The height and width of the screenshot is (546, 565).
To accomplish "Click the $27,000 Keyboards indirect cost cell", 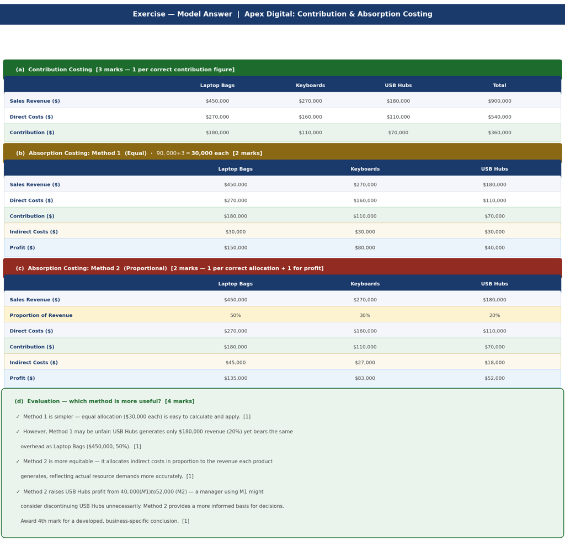I will point(365,363).
